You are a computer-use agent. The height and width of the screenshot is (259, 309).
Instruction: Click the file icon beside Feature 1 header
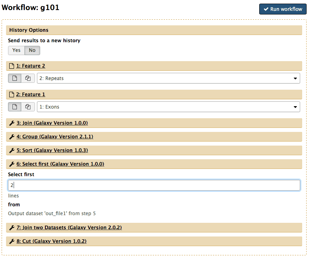pos(12,95)
